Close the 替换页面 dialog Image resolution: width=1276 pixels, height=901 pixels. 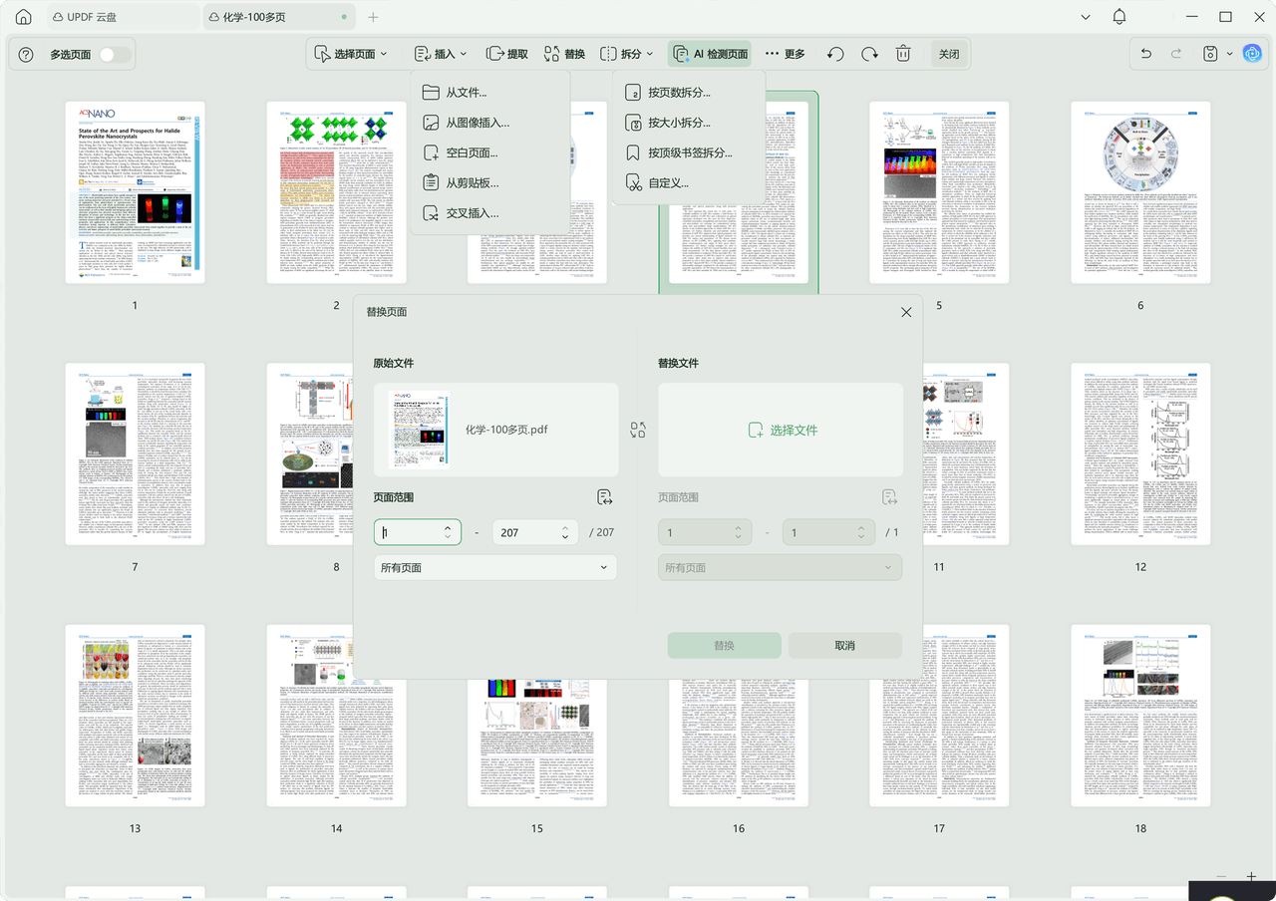coord(906,312)
